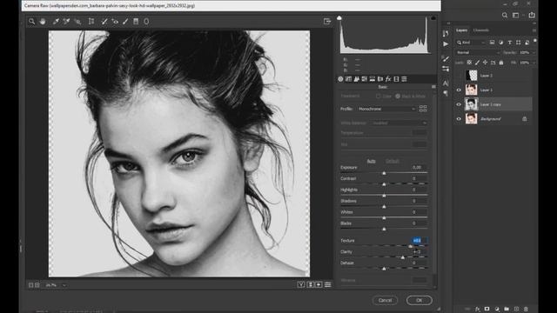This screenshot has width=557, height=313.
Task: Click the Auto tone link
Action: point(372,161)
